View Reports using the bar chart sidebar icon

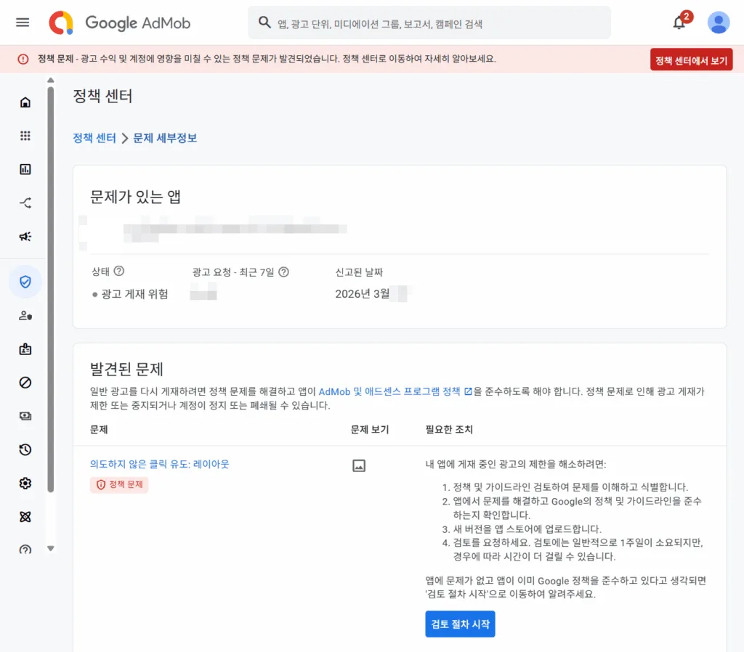tap(25, 169)
